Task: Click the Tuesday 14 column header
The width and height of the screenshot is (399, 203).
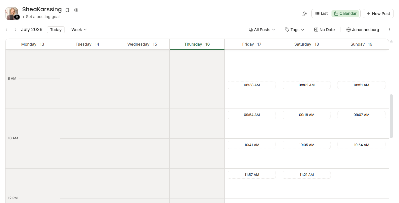Action: (x=87, y=44)
